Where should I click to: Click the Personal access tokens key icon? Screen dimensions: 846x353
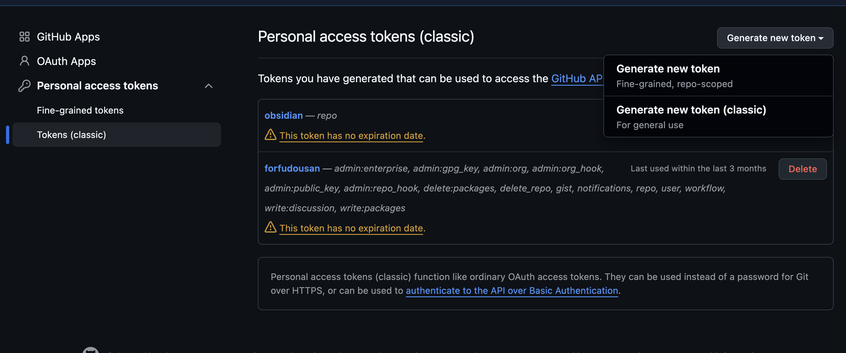point(24,86)
